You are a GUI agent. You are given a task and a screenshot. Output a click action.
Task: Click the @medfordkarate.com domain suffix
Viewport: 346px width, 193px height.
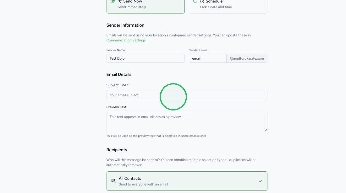pyautogui.click(x=247, y=58)
